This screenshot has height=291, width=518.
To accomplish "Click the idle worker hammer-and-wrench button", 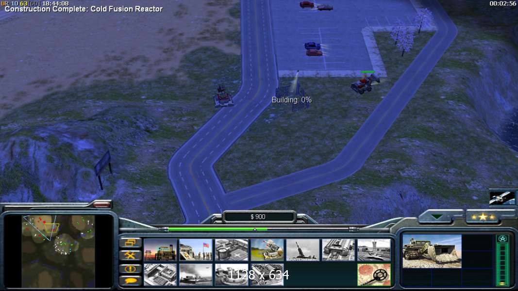I will tap(130, 256).
